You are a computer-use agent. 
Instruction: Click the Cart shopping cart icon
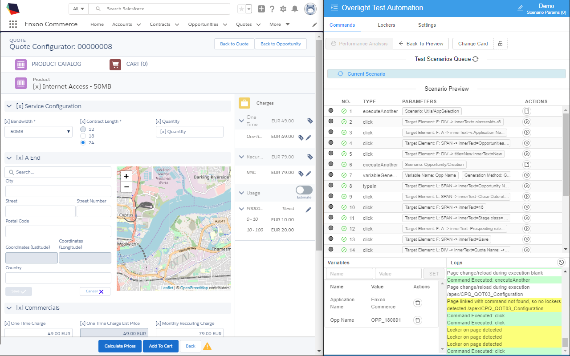pyautogui.click(x=115, y=64)
